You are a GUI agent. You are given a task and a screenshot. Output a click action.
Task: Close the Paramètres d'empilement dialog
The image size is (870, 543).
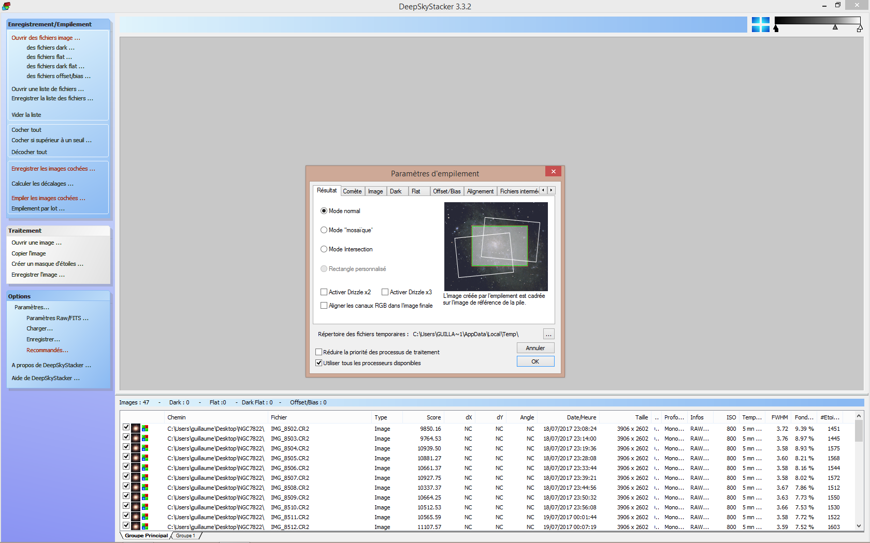553,172
